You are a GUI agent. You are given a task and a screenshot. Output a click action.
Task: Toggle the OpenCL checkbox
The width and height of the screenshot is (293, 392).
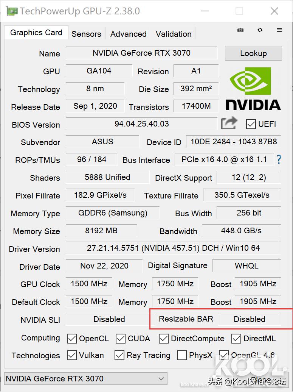(72, 338)
